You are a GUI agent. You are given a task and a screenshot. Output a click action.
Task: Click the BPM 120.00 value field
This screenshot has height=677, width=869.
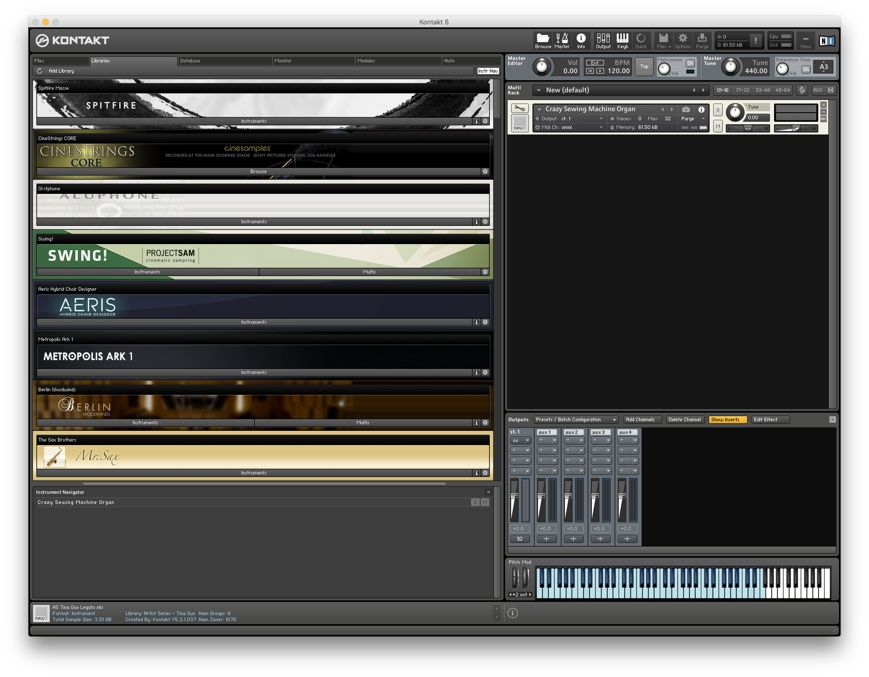(618, 71)
